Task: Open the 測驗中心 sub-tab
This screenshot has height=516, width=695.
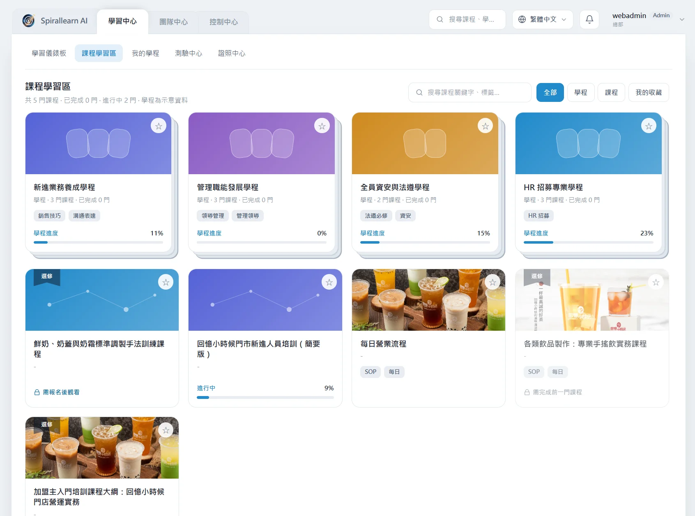Action: [x=189, y=53]
